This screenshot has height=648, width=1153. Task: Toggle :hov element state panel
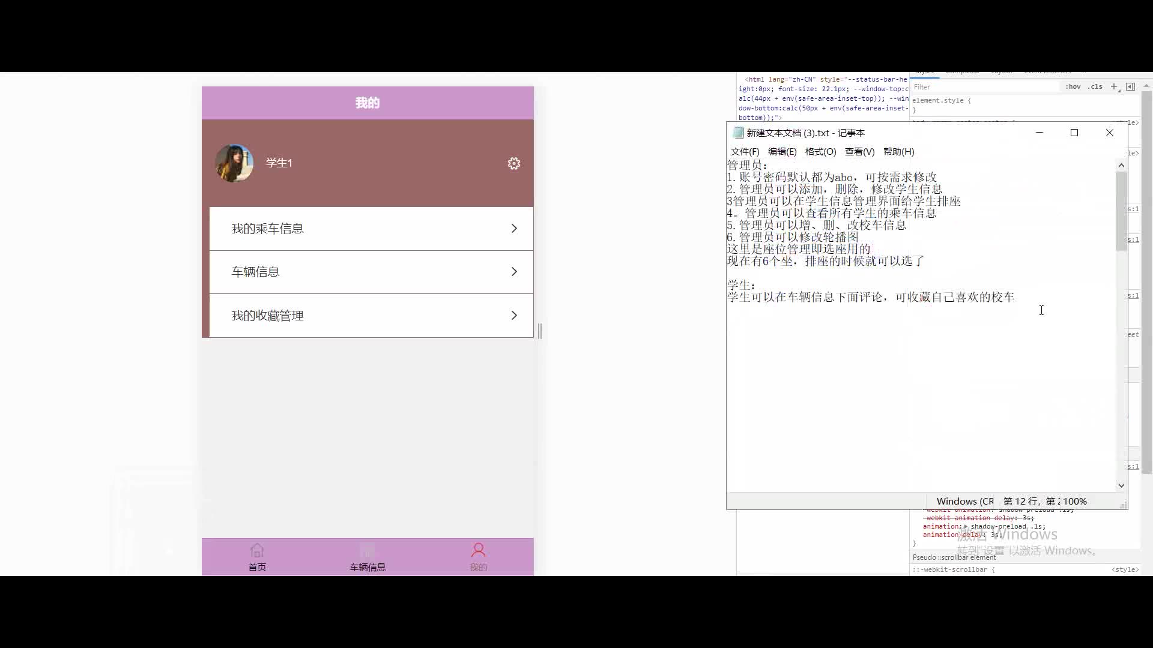click(1073, 87)
